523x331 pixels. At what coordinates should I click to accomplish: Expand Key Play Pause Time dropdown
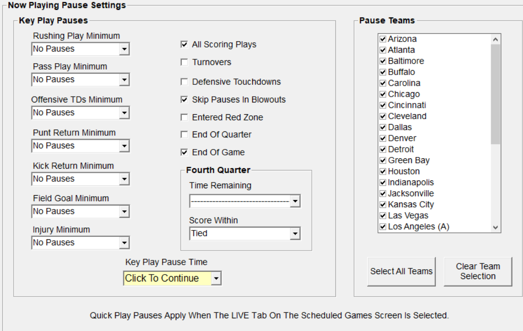pyautogui.click(x=216, y=279)
